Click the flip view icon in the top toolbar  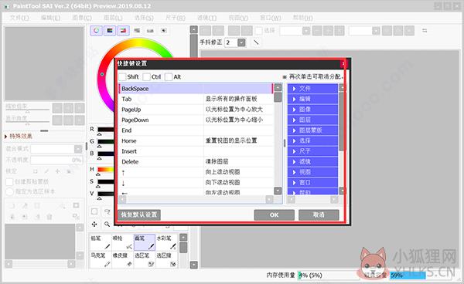425,31
